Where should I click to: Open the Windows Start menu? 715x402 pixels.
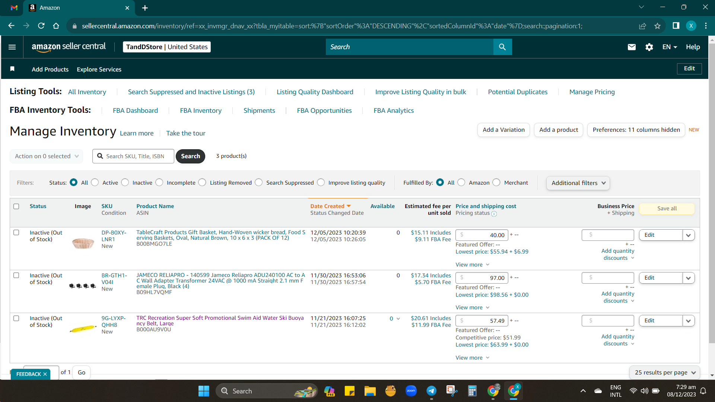[204, 391]
